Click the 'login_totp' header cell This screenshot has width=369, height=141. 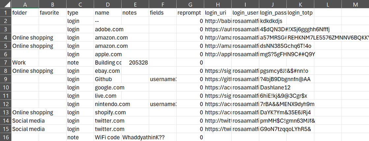(300, 13)
